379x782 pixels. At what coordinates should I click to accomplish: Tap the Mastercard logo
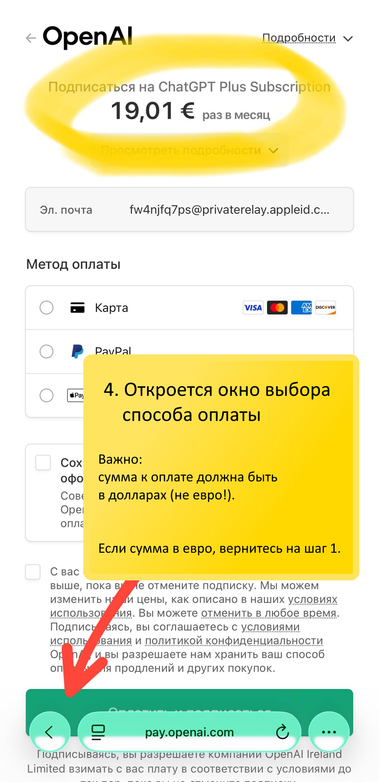277,308
